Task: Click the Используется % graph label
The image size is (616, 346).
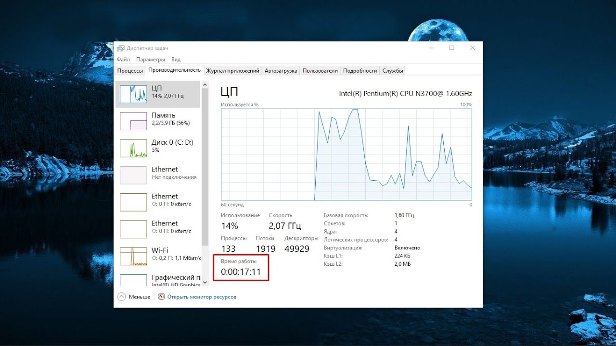Action: coord(240,104)
